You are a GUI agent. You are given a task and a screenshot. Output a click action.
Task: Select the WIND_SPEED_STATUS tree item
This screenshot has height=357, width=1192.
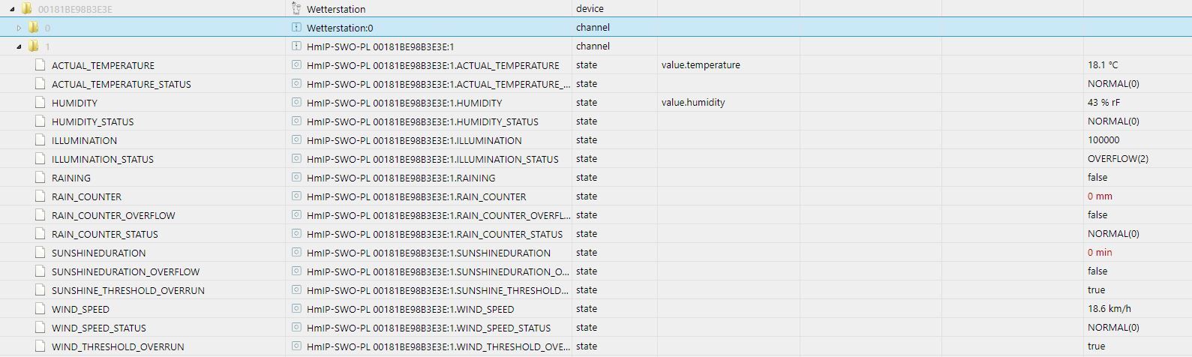coord(98,328)
